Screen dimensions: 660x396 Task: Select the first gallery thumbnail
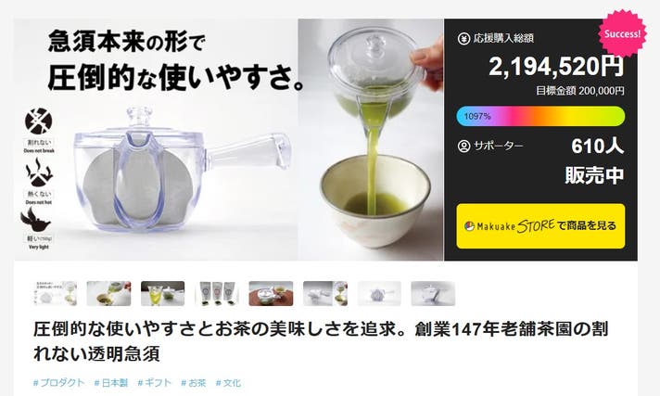point(56,293)
